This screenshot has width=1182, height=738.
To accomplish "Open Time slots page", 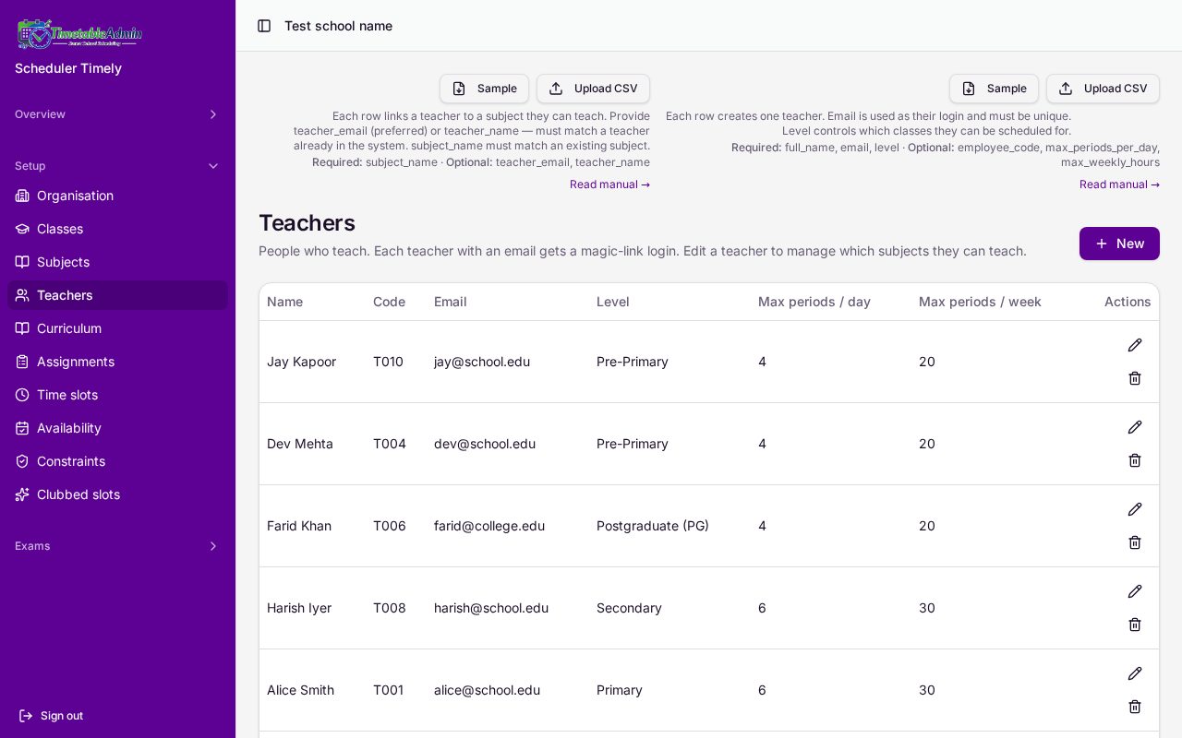I will click(117, 395).
